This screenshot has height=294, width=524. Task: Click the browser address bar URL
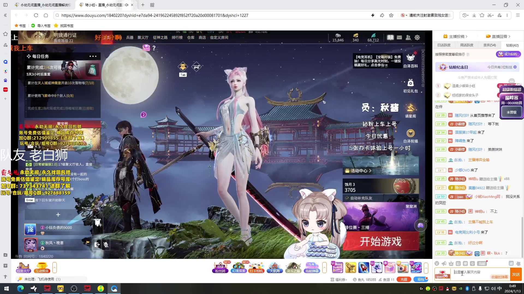pos(155,15)
